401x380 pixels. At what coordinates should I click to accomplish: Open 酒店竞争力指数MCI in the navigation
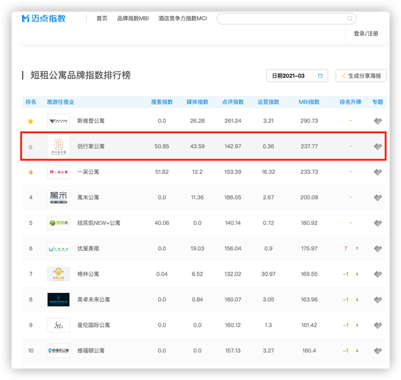pyautogui.click(x=182, y=19)
